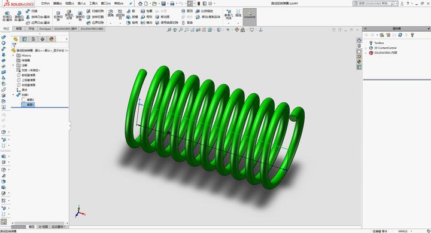Select the 拉伸凸台/基体 extrude boss tool
Image resolution: width=431 pixels, height=233 pixels.
(7, 16)
